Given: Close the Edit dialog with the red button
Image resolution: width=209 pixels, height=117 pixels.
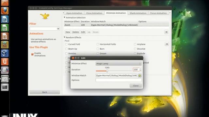Looking at the screenshot, I should (73, 58).
